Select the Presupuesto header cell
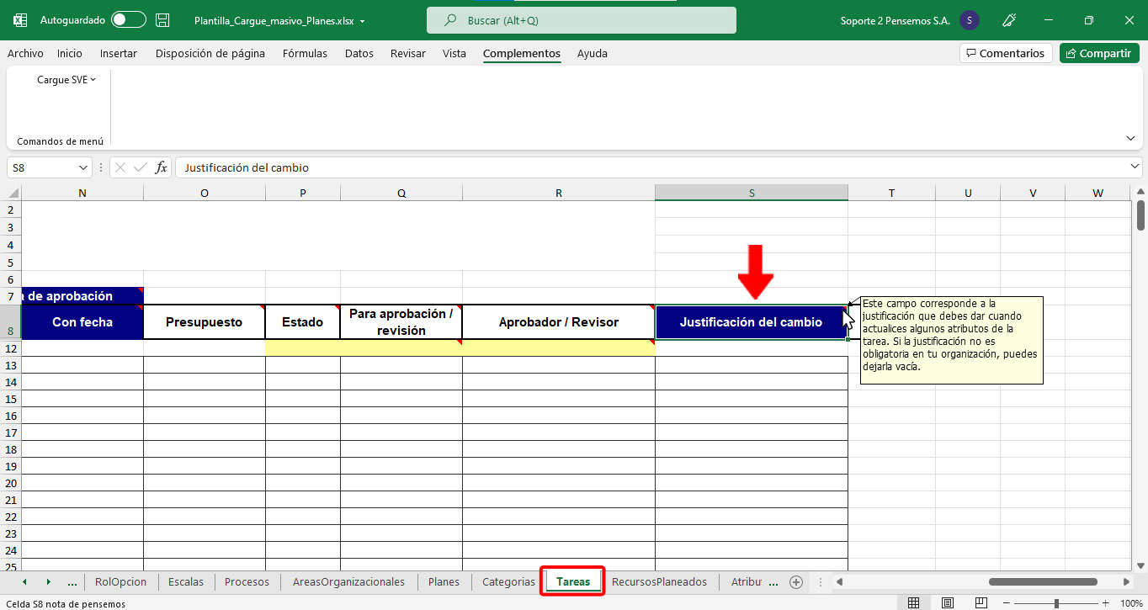The image size is (1148, 610). click(205, 321)
